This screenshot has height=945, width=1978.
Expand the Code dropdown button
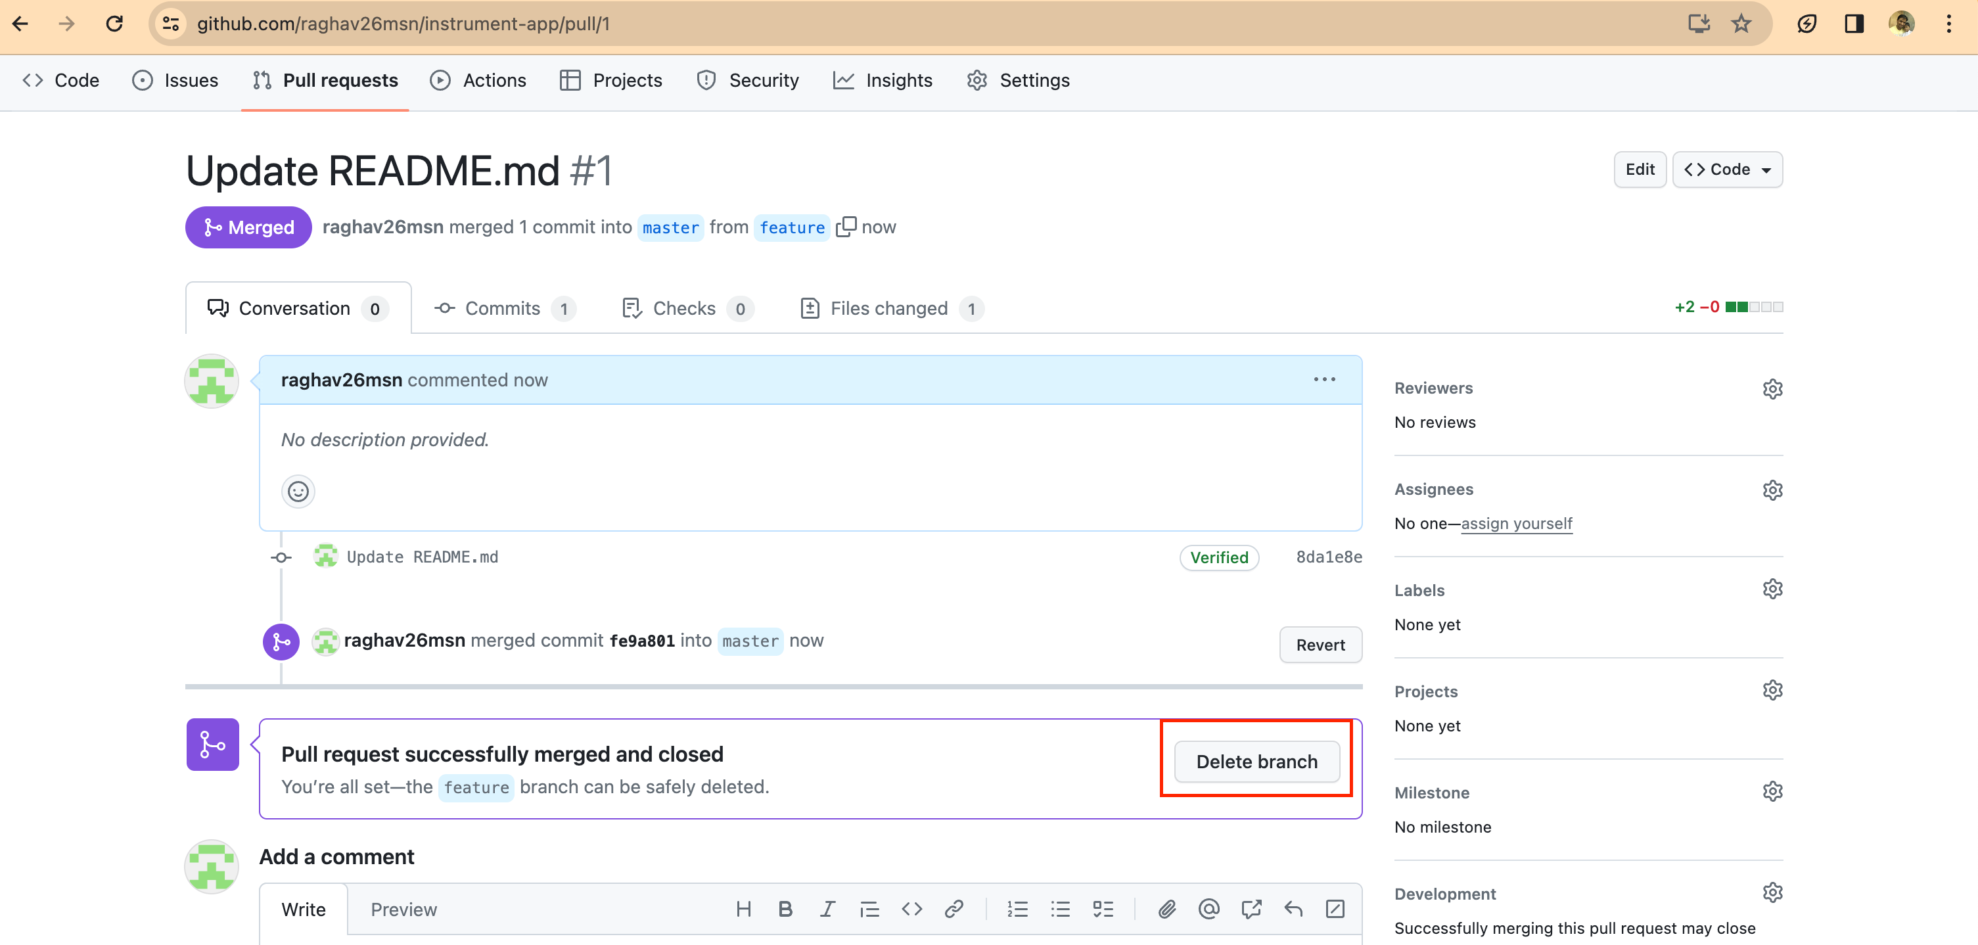click(x=1727, y=170)
